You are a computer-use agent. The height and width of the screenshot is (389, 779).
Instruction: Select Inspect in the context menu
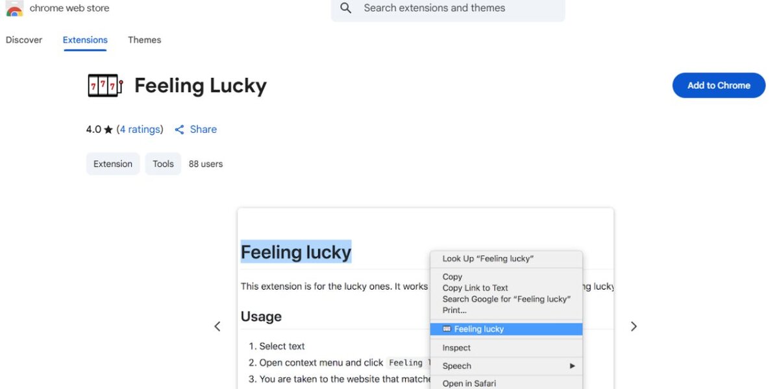coord(456,348)
